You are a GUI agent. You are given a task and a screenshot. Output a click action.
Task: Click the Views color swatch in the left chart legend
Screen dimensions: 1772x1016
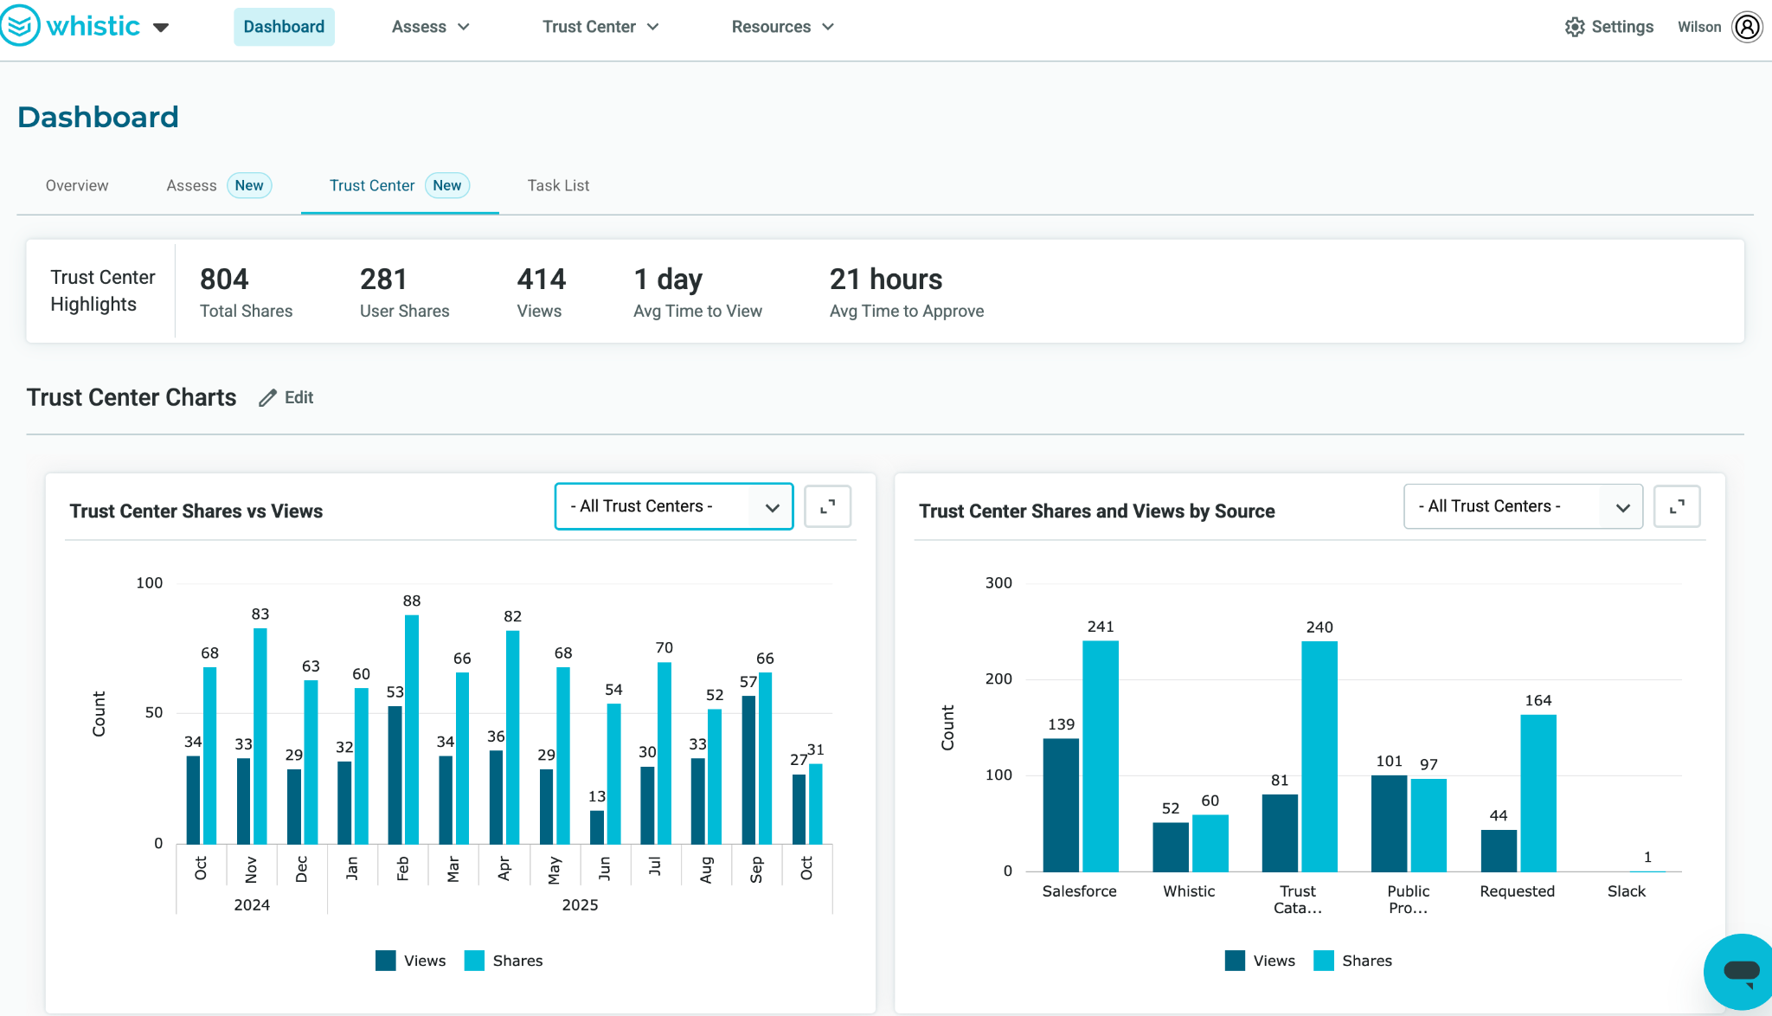click(385, 961)
